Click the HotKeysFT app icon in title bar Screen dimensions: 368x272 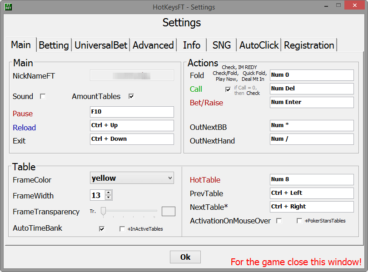point(8,7)
